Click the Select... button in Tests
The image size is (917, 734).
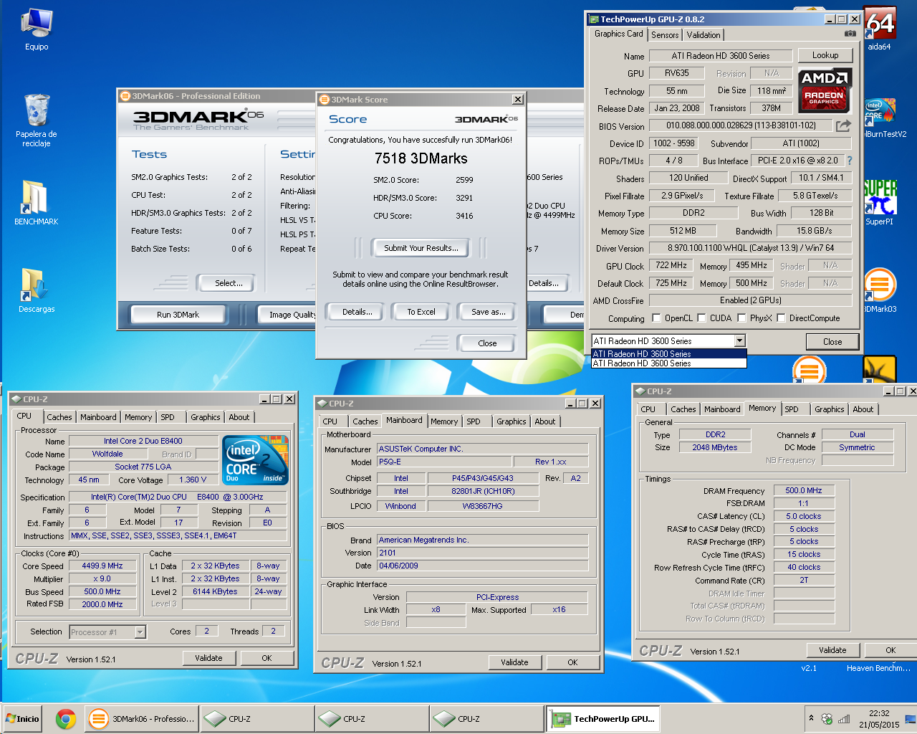click(229, 283)
